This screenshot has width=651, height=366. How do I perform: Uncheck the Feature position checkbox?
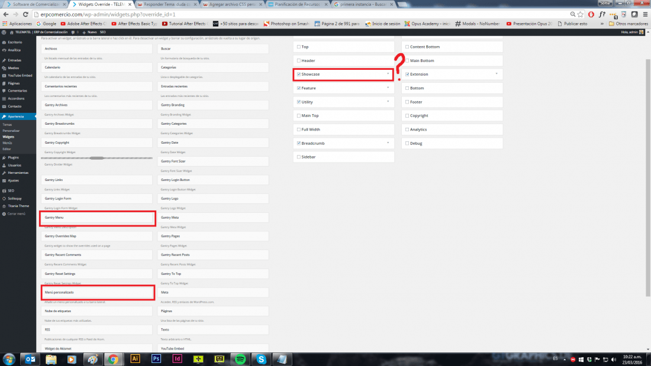[x=298, y=88]
